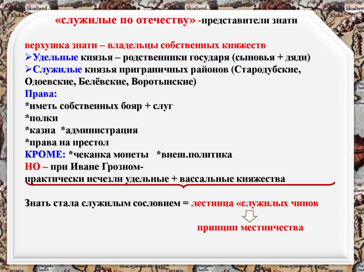Click the text 'Знать стала служилым сословием ='

pos(107,203)
